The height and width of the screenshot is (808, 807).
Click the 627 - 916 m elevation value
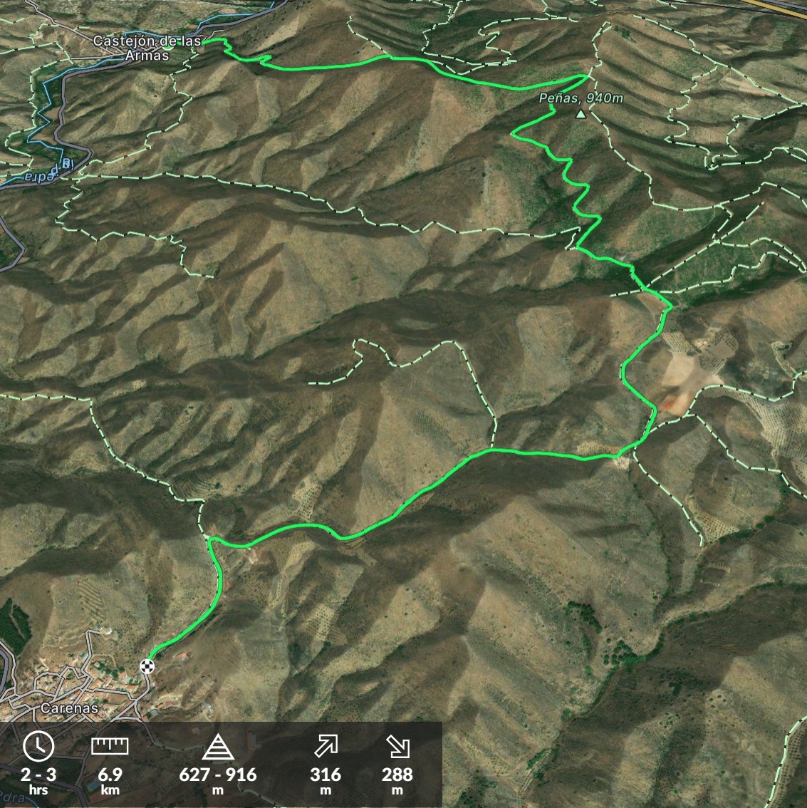[x=218, y=781]
